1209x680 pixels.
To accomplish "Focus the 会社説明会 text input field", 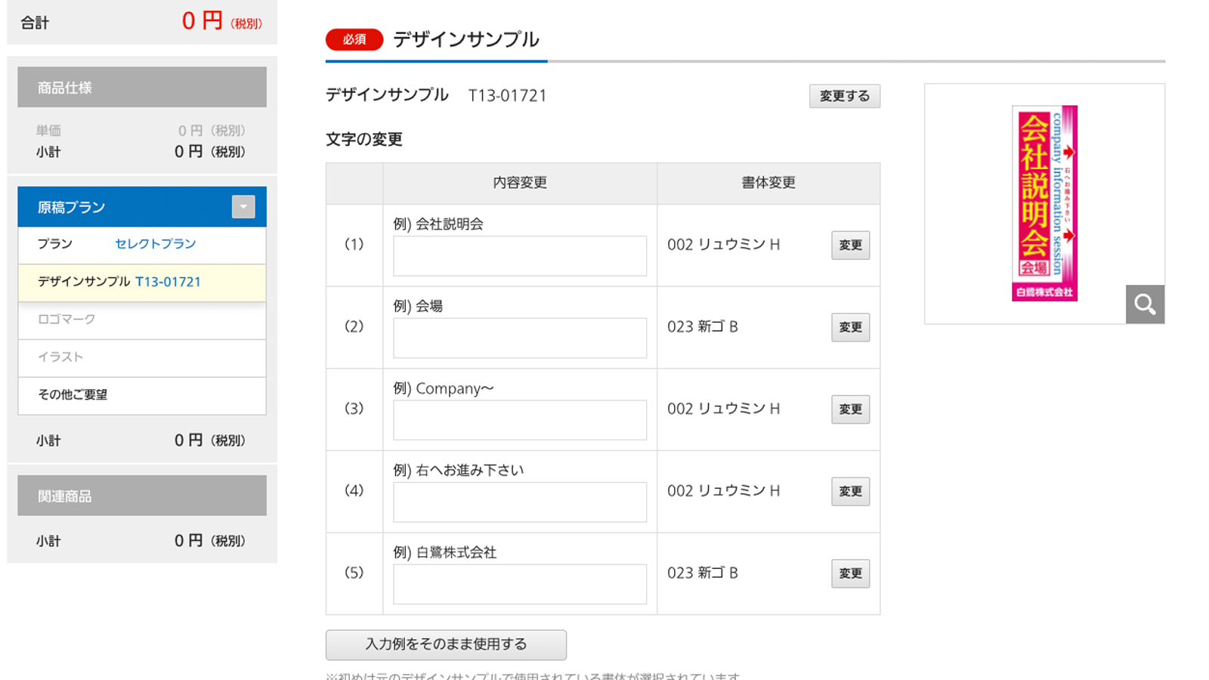I will (x=520, y=255).
